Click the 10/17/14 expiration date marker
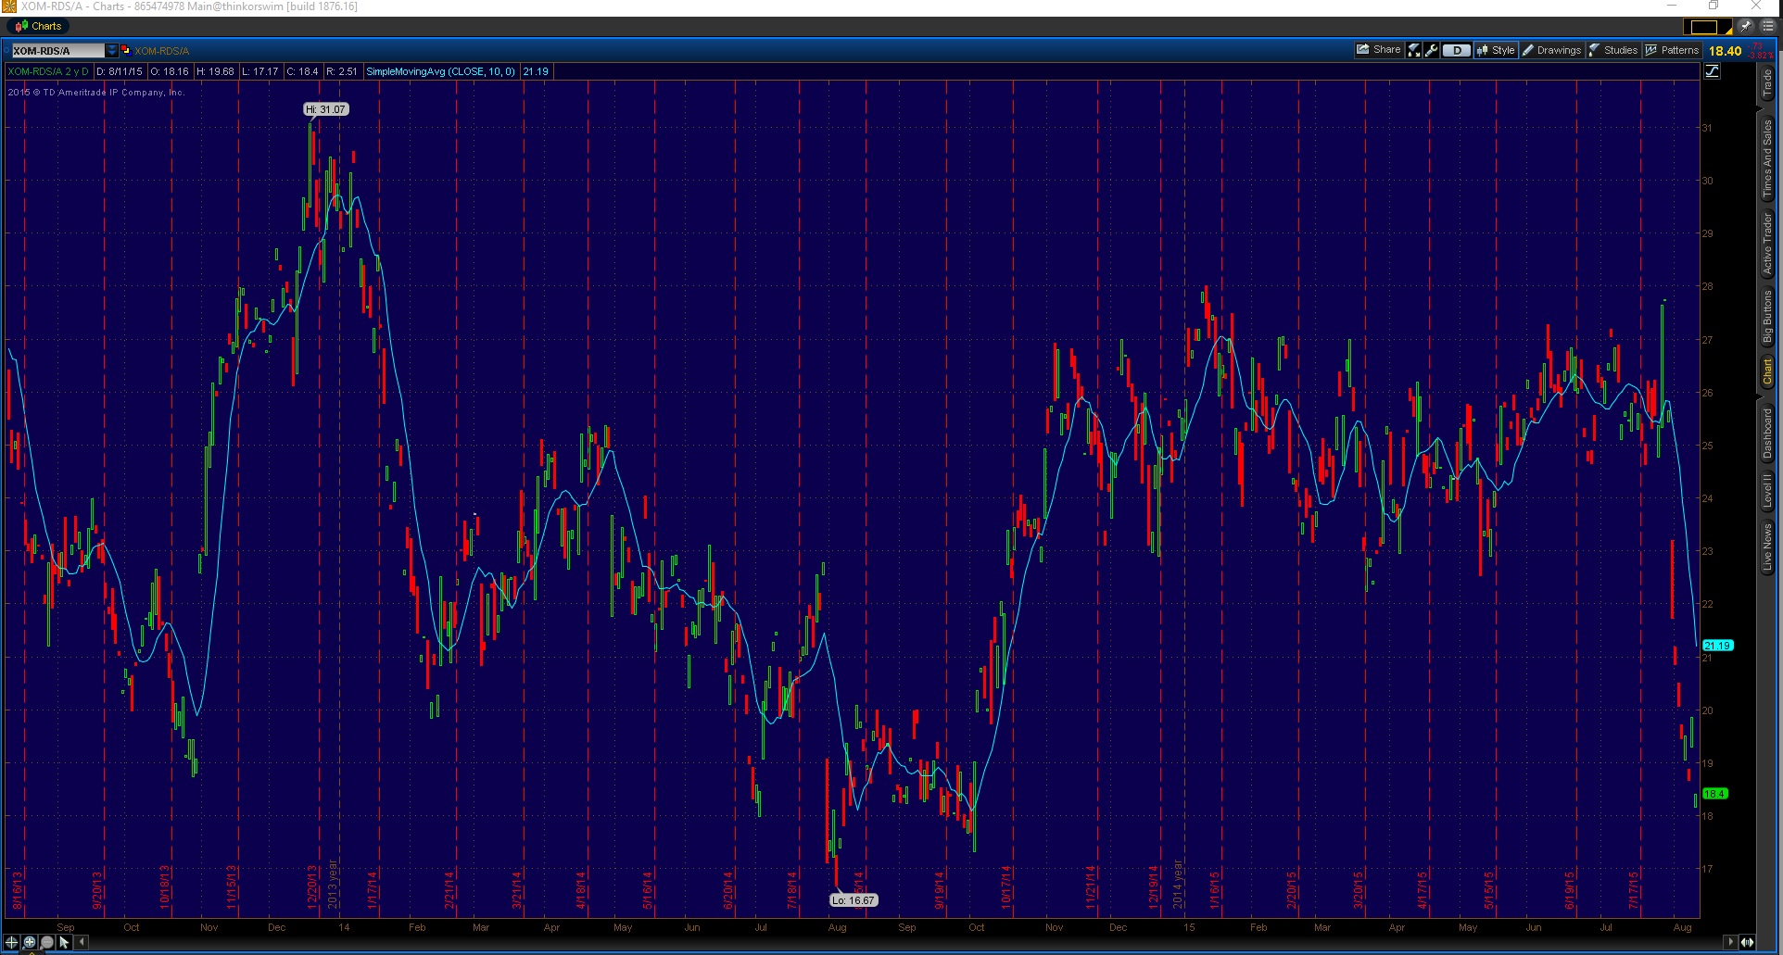 [x=1005, y=887]
